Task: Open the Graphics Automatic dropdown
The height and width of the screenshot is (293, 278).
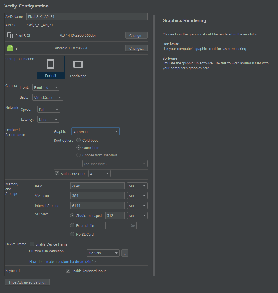Action: tap(96, 131)
